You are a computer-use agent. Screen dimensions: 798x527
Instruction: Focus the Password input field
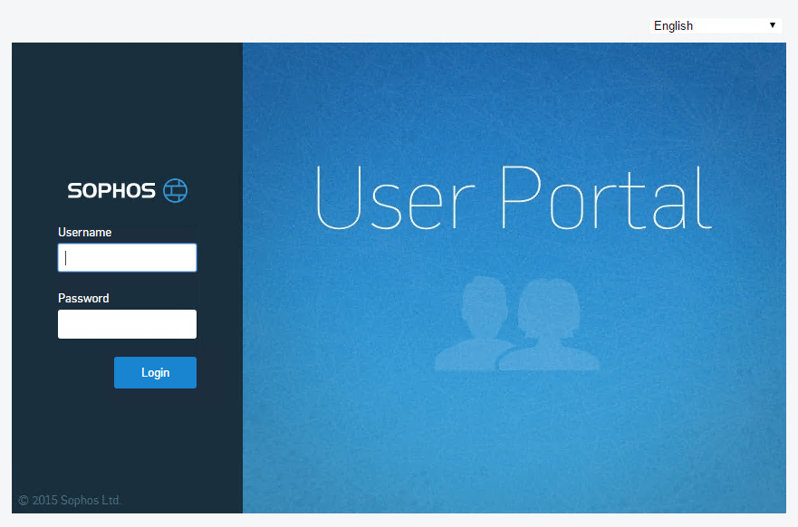pyautogui.click(x=127, y=324)
